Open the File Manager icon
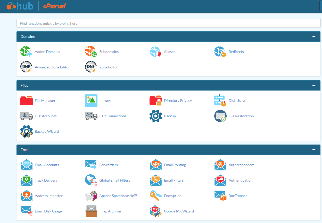 pos(26,100)
